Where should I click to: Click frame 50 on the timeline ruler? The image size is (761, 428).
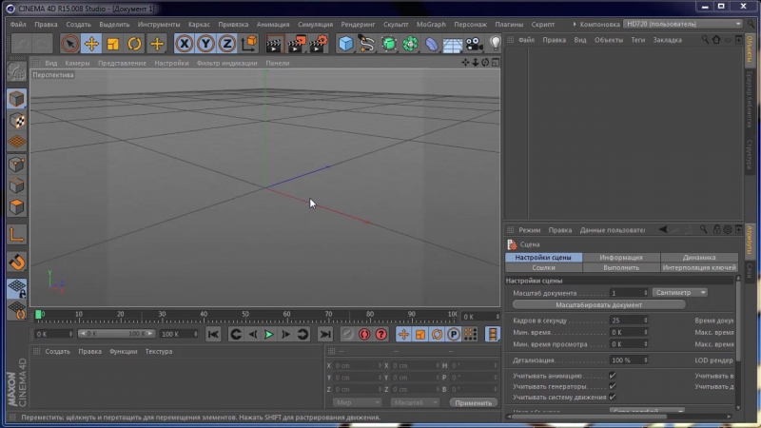click(x=245, y=315)
